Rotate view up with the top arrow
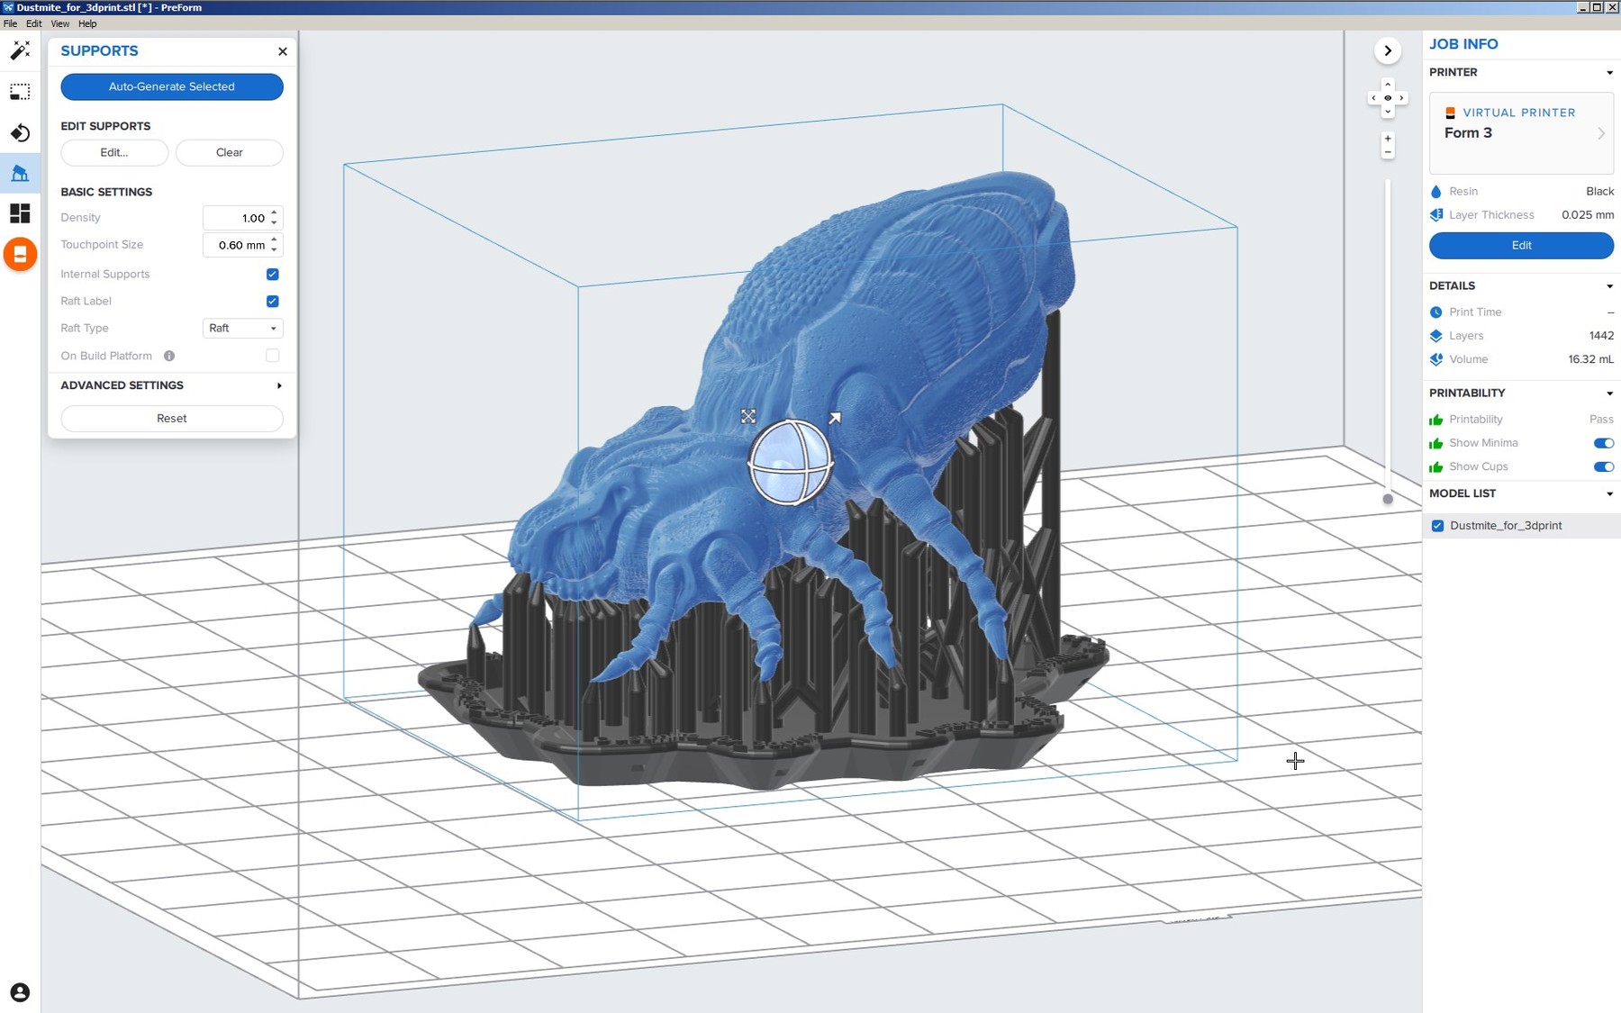This screenshot has height=1013, width=1621. coord(1388,85)
